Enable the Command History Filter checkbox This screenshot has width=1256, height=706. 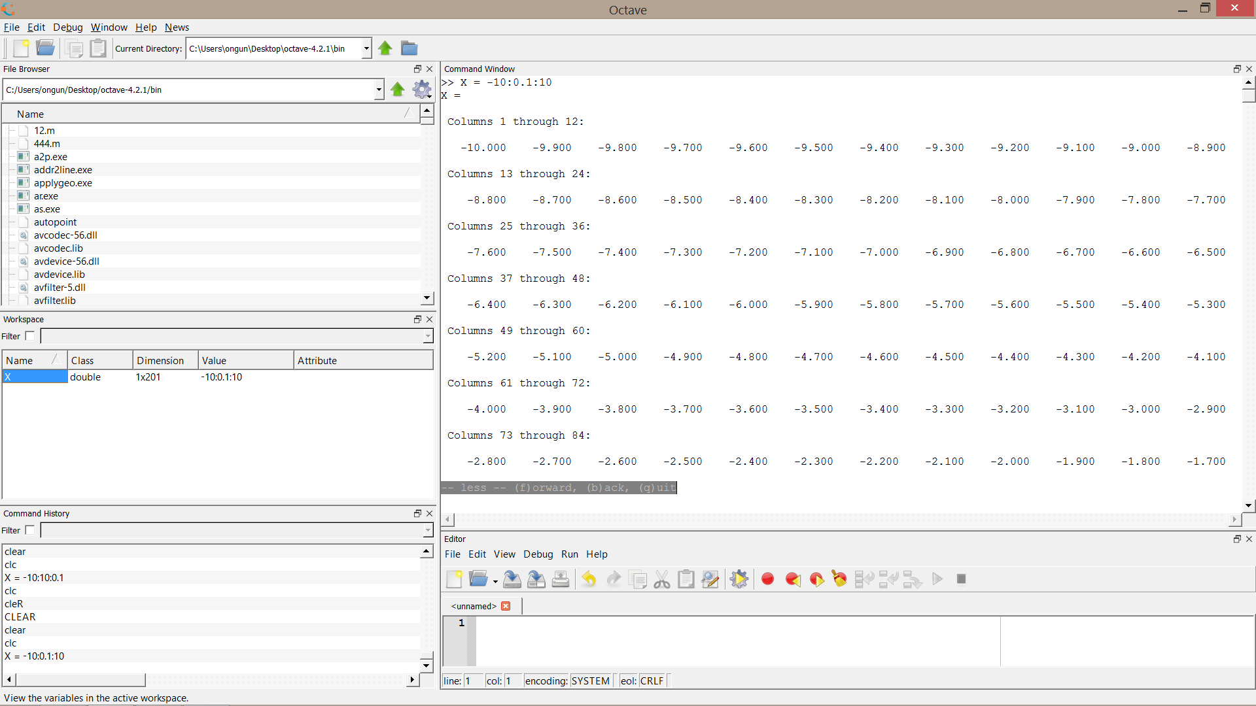(x=30, y=530)
